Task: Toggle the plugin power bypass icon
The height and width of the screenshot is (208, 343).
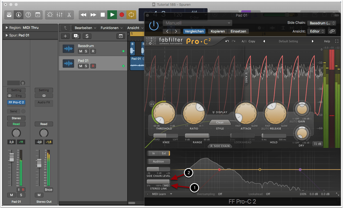Action: point(154,26)
